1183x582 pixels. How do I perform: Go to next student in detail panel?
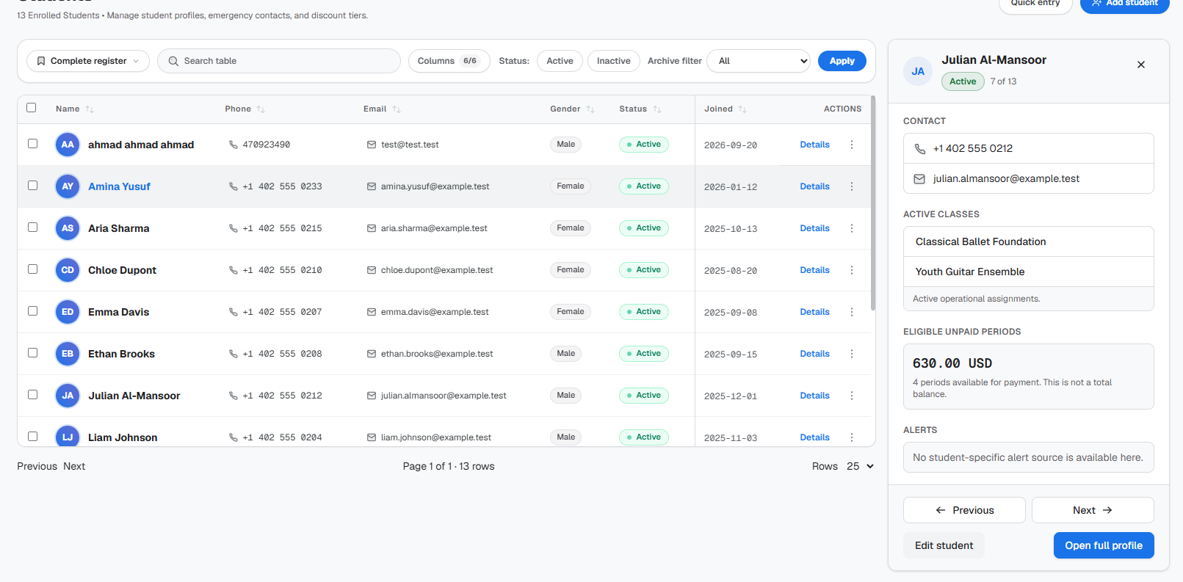1093,510
